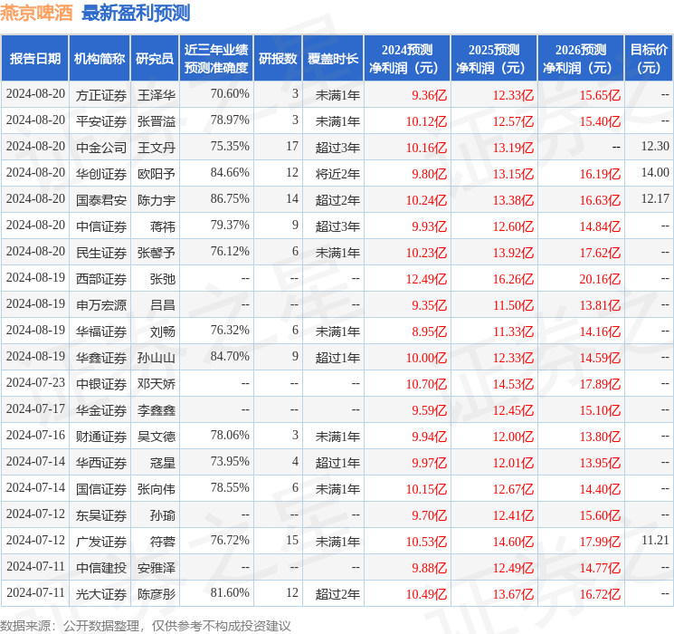Viewport: 674px width, 634px height.
Task: Click the 研报数 column header
Action: point(278,59)
